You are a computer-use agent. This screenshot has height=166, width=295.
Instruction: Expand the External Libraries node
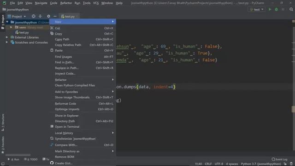point(7,37)
